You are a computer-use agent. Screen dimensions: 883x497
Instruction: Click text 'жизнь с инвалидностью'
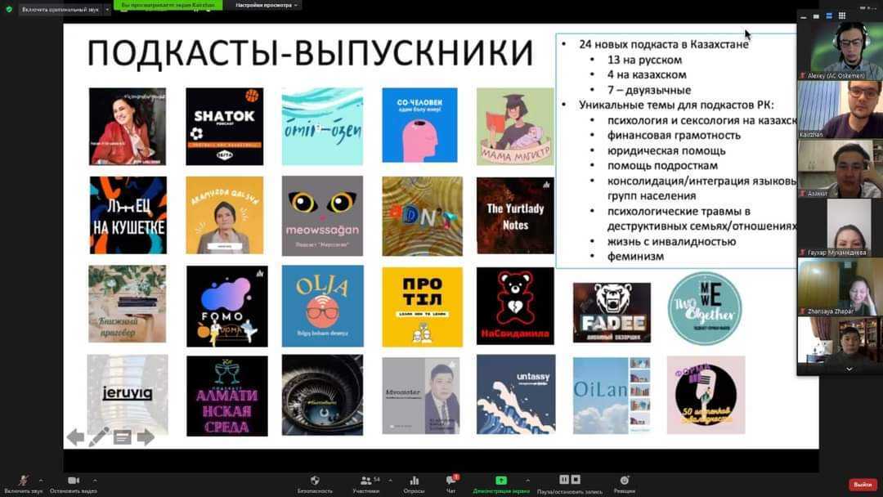(672, 241)
